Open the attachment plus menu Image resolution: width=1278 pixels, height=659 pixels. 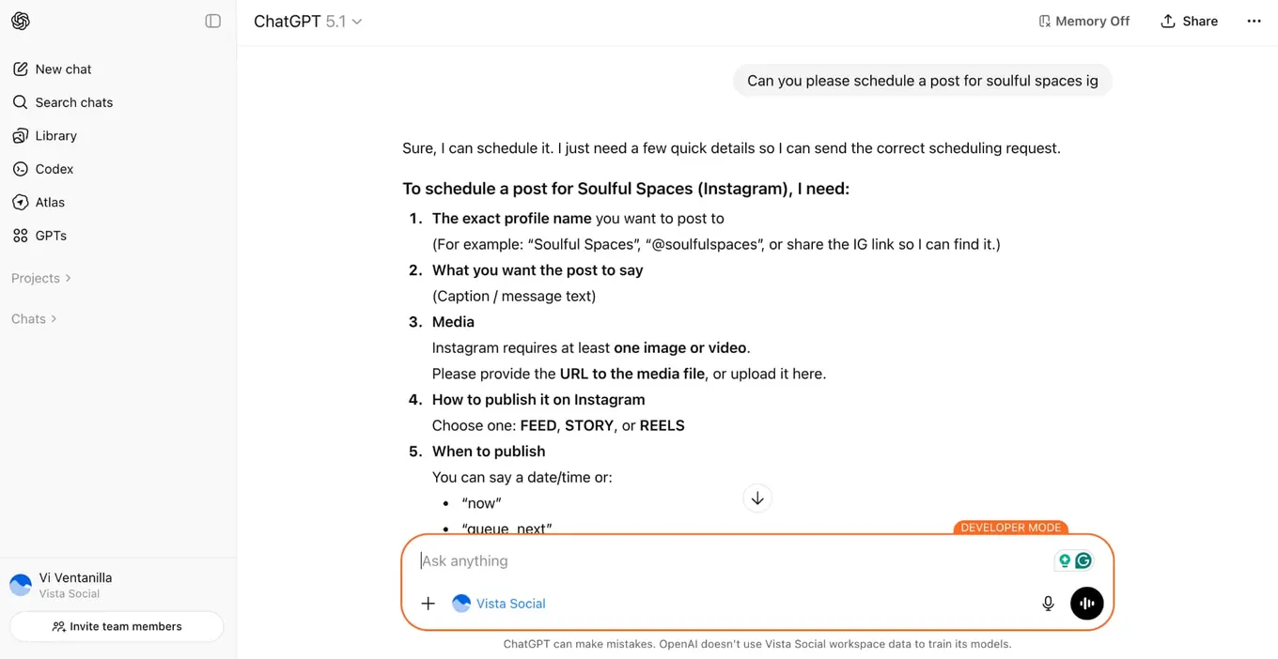(x=429, y=604)
